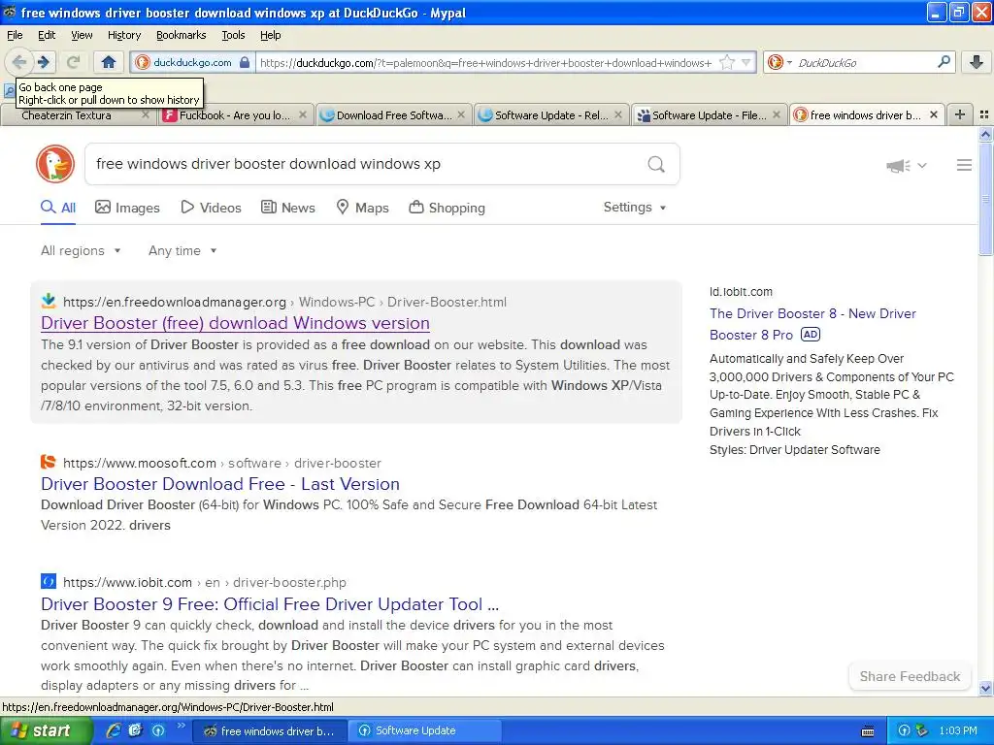Close the Download Free Softwa... tab
Screen dimensions: 994x745
pos(461,114)
